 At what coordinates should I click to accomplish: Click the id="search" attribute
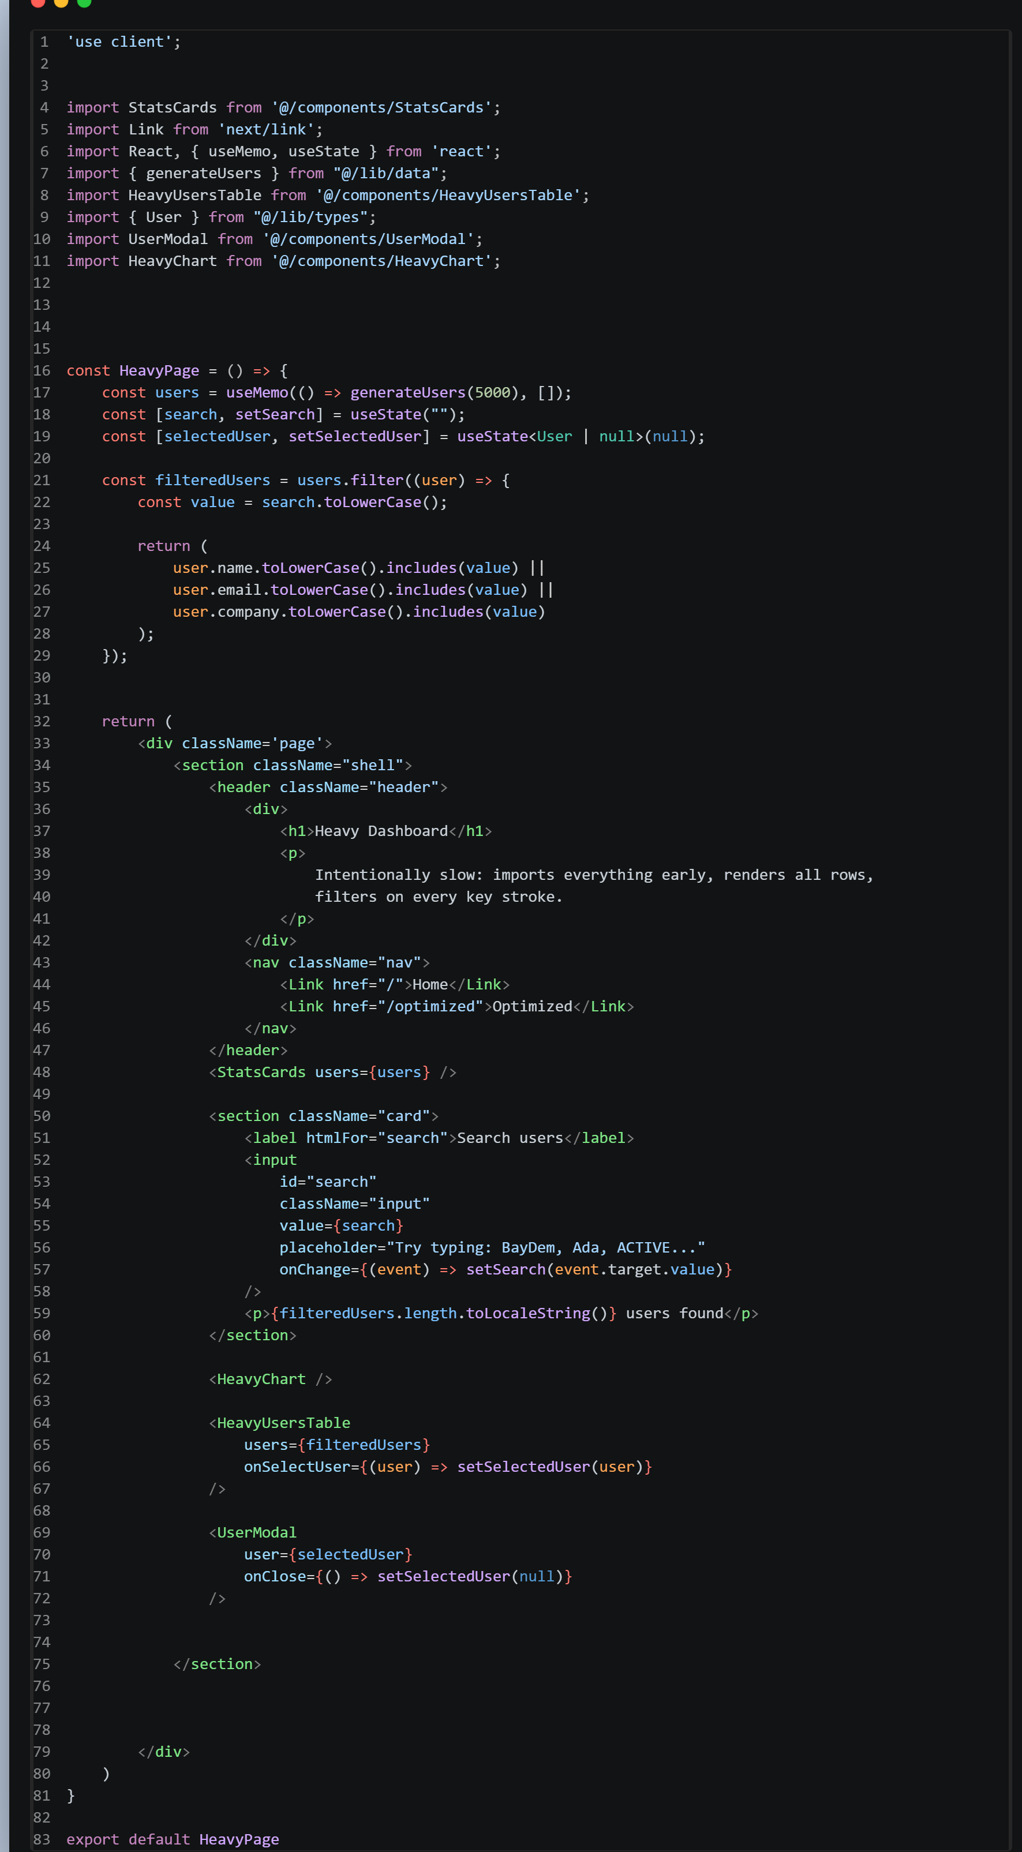(x=328, y=1183)
